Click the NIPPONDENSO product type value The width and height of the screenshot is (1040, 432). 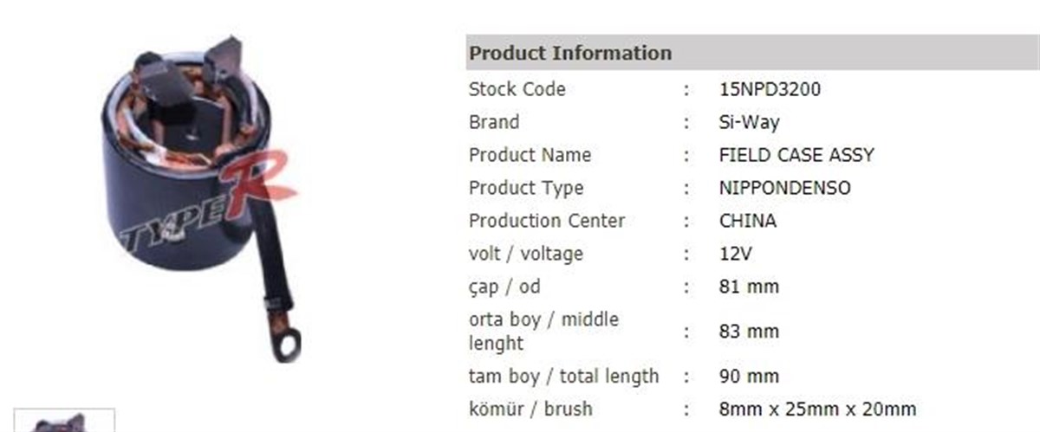tap(785, 188)
